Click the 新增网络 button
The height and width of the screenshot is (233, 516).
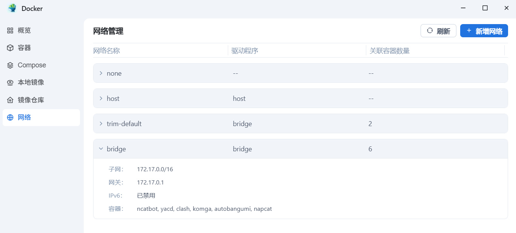tap(484, 31)
